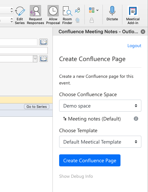This screenshot has width=148, height=192.
Task: Open the Edit Series tool
Action: (20, 15)
